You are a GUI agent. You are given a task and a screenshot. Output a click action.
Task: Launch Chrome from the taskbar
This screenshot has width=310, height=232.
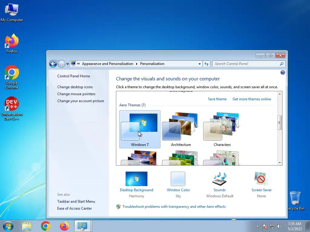46,226
